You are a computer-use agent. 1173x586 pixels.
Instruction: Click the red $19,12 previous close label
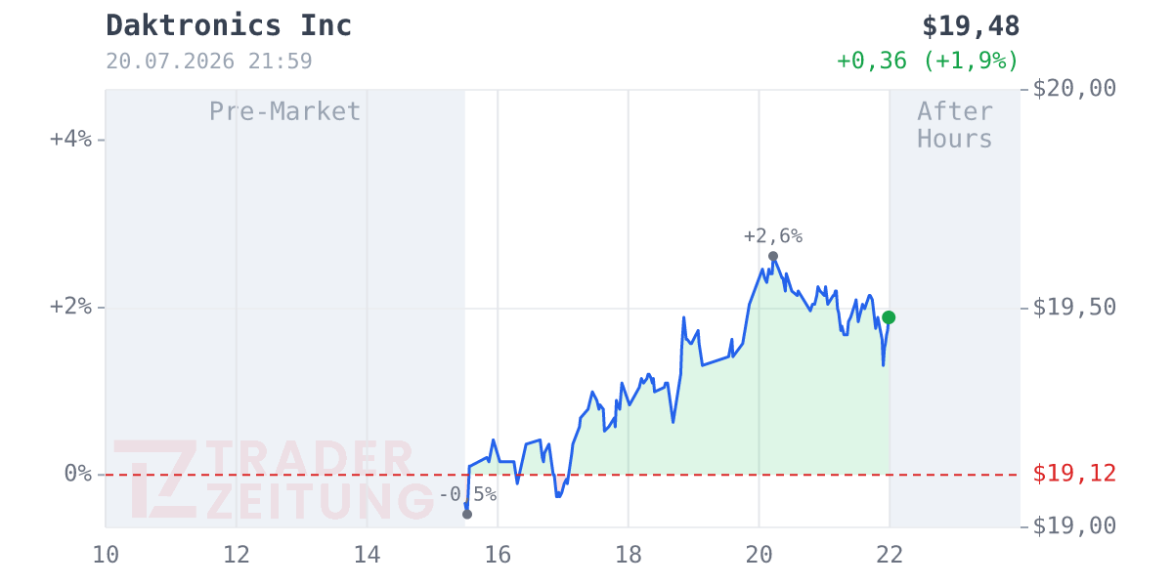click(x=1075, y=475)
